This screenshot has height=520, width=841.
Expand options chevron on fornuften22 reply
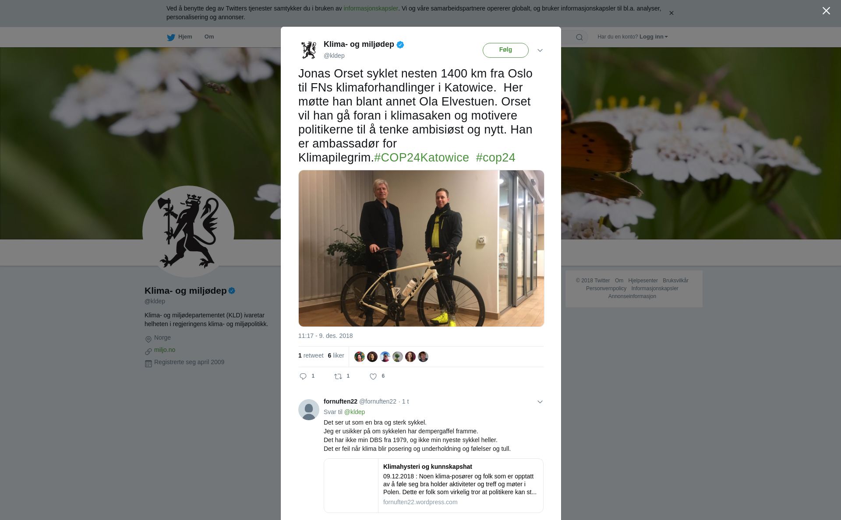click(x=540, y=402)
